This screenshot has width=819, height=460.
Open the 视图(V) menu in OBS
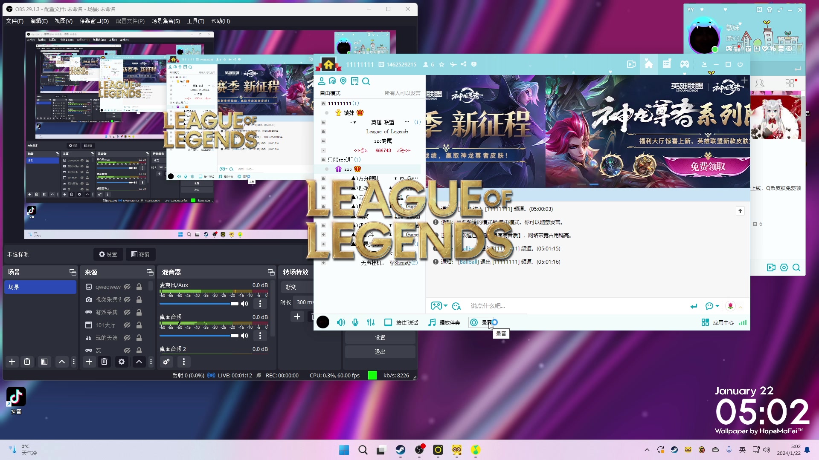point(63,21)
